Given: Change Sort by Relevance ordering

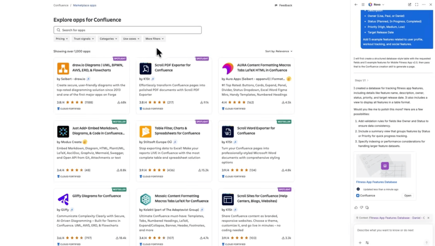Looking at the screenshot, I should (279, 51).
